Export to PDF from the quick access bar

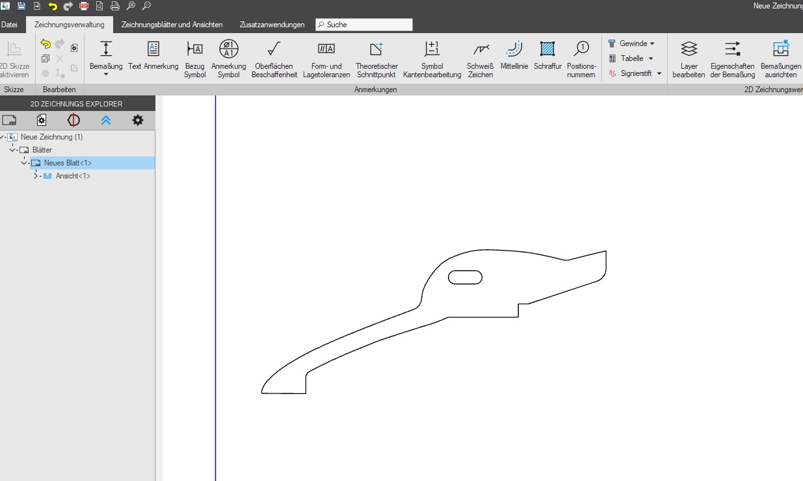[x=84, y=6]
